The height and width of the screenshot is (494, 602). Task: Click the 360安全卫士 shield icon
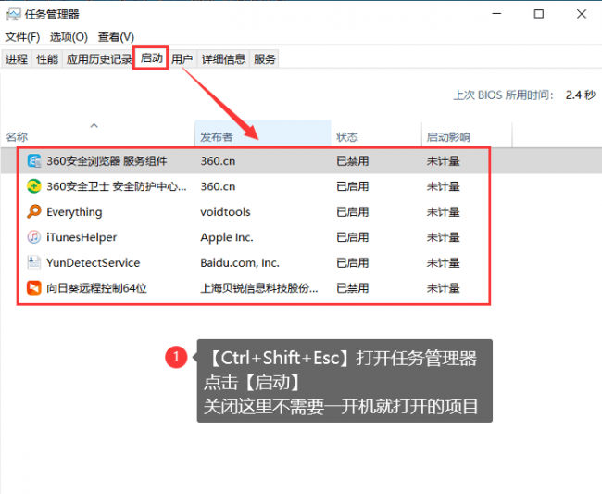pos(34,186)
